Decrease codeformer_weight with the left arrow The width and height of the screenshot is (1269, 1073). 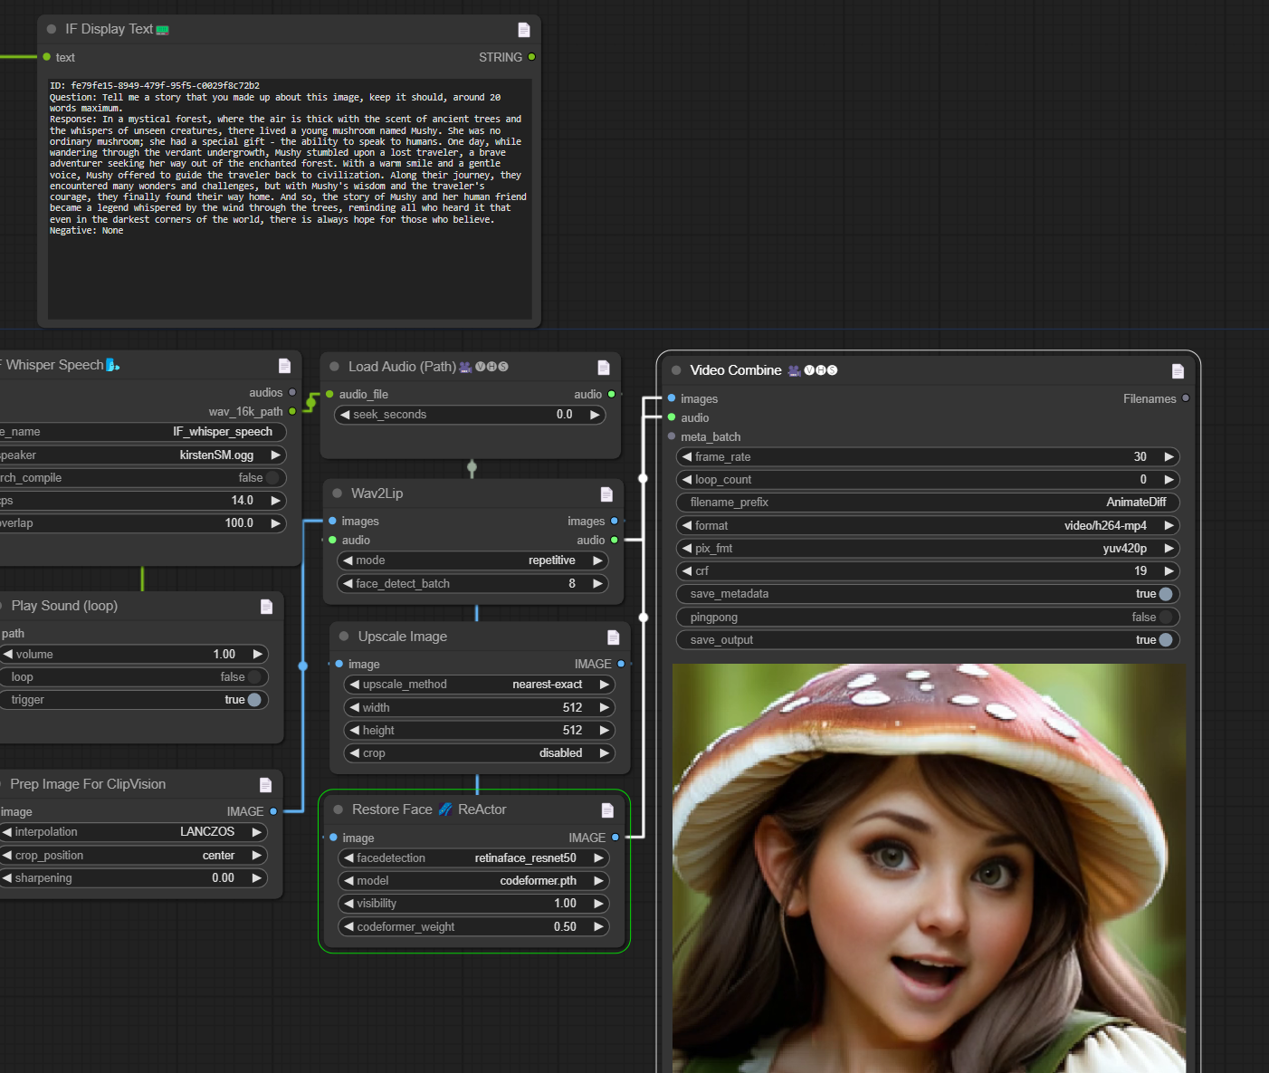click(x=348, y=927)
